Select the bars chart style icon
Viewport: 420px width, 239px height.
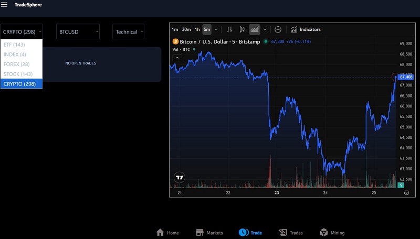(x=229, y=30)
